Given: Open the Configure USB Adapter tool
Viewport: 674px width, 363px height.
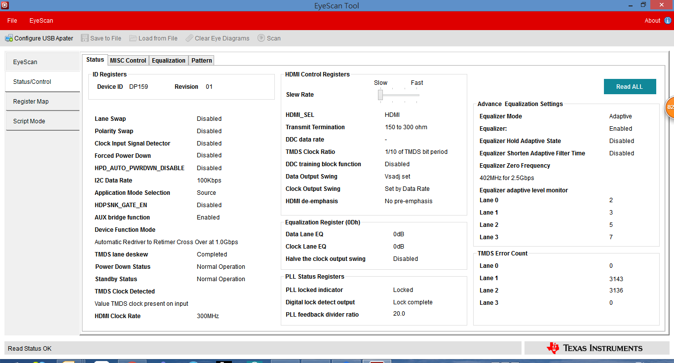Looking at the screenshot, I should click(x=39, y=38).
